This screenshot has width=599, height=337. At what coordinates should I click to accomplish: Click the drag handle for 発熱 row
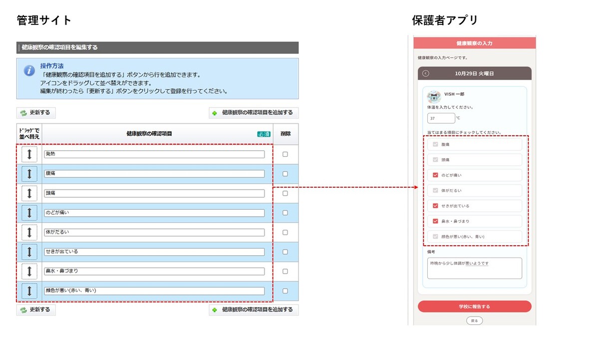29,154
